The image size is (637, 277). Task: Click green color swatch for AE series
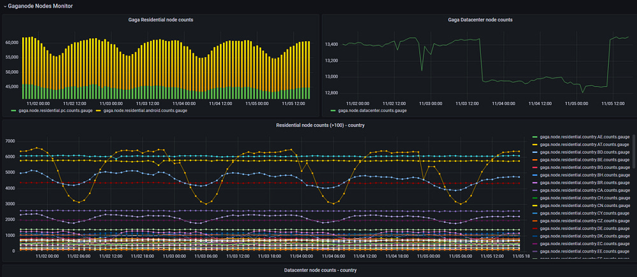[x=534, y=137]
